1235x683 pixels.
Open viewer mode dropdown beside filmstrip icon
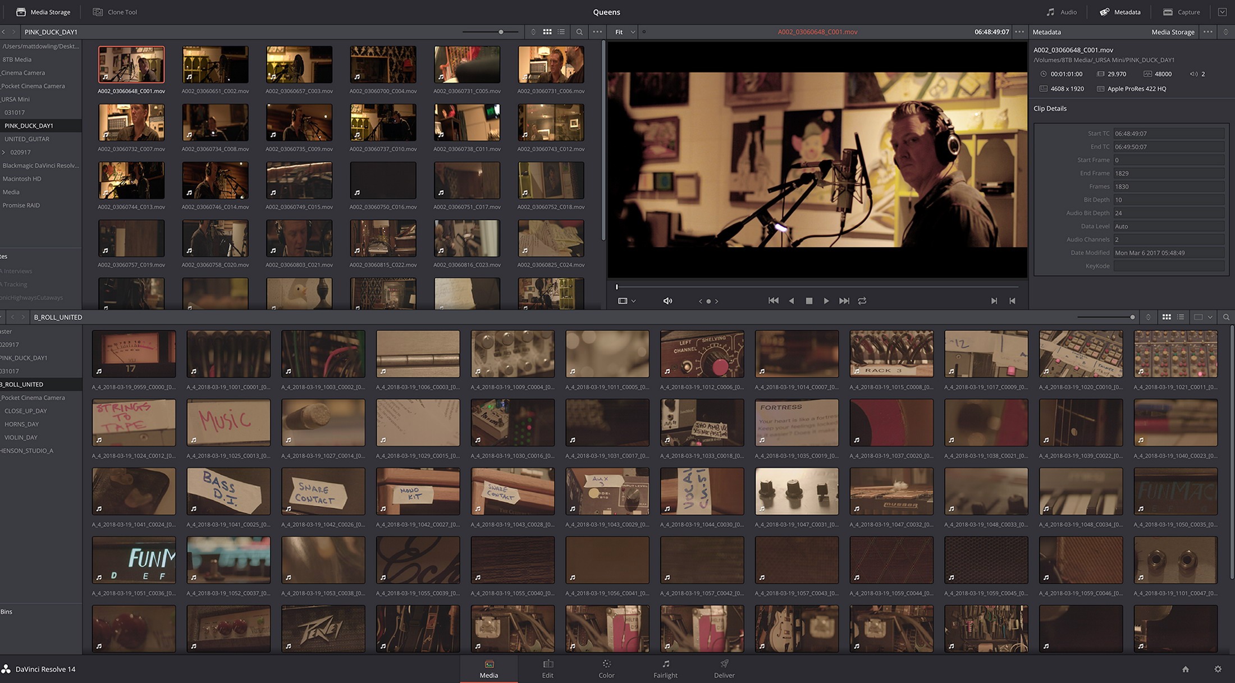[633, 301]
